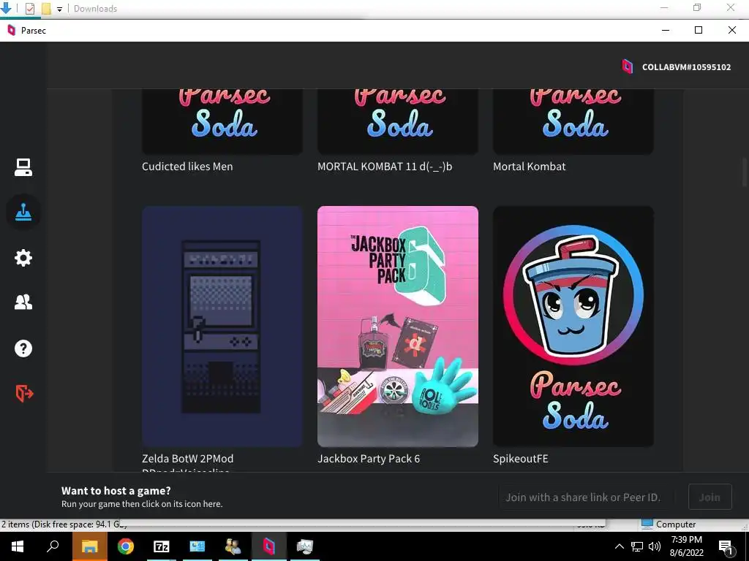Open Parsec settings gear icon
The width and height of the screenshot is (749, 561).
(x=23, y=258)
